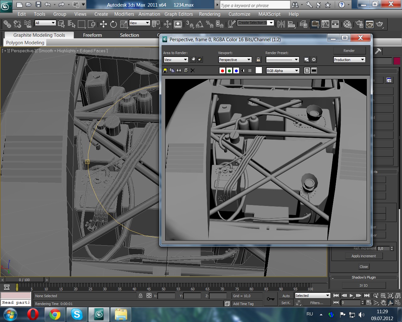Open the Create Selection Set dropdown
402x322 pixels.
tap(255, 23)
